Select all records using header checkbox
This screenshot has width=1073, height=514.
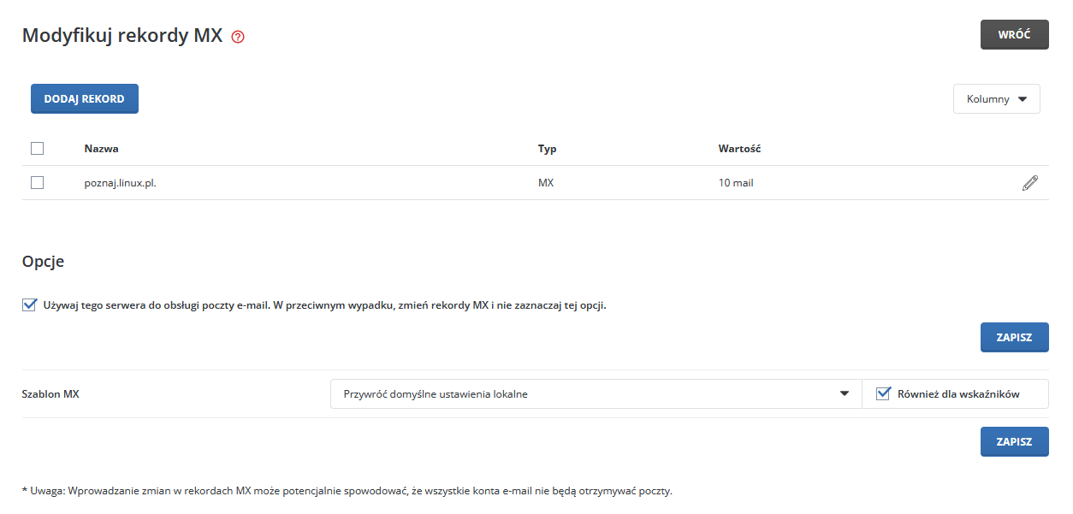tap(37, 148)
